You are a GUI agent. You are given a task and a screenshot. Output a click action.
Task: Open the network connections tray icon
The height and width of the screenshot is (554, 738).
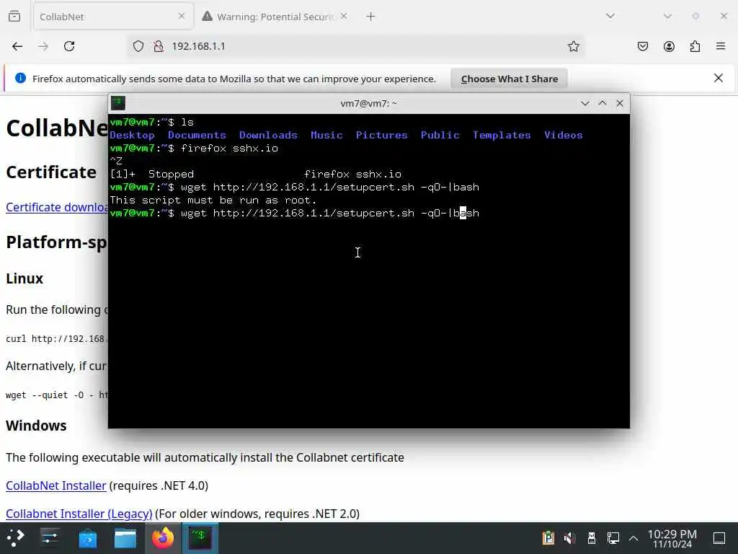click(x=613, y=537)
